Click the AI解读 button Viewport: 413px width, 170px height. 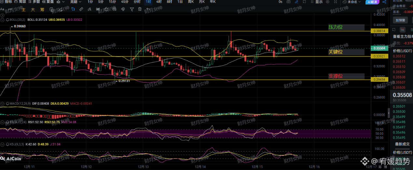pos(372,2)
